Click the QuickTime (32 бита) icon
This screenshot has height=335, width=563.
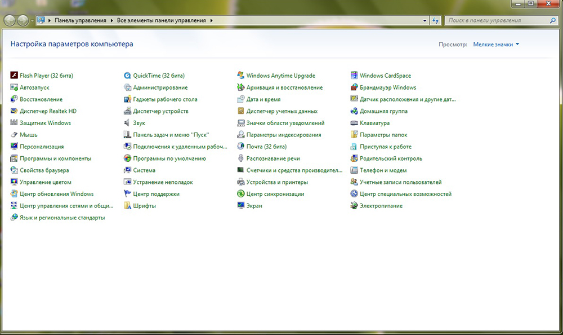pyautogui.click(x=127, y=75)
